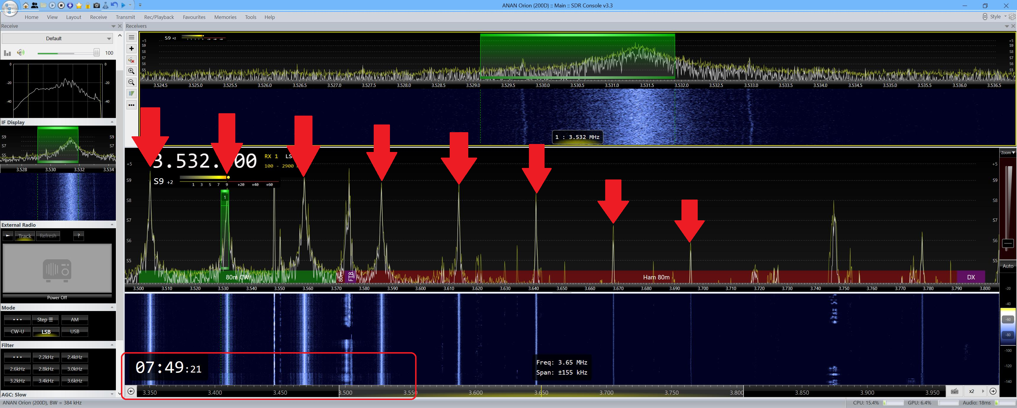
Task: Open the Rec/Playback menu
Action: [x=159, y=17]
